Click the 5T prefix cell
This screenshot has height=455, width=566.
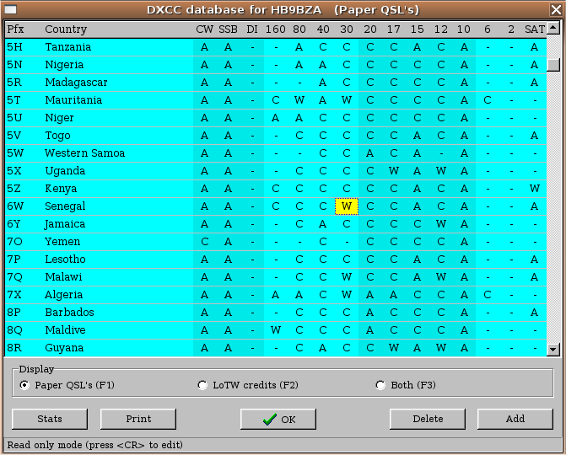click(x=14, y=100)
